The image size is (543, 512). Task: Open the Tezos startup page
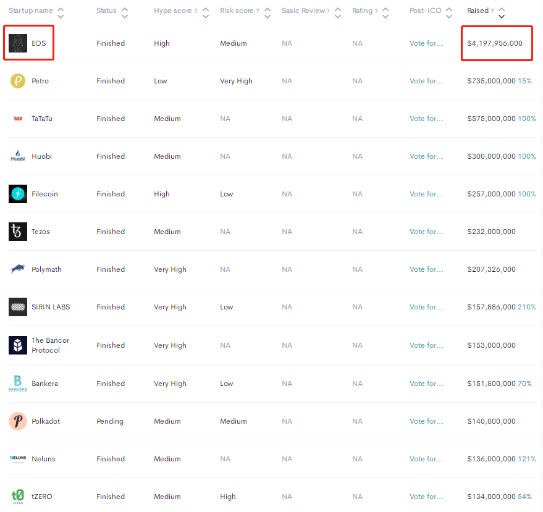pyautogui.click(x=41, y=232)
